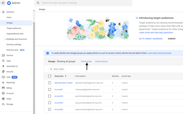Image resolution: width=183 pixels, height=114 pixels.
Task: Open Generative AI sparkle icon
Action: click(x=3, y=66)
